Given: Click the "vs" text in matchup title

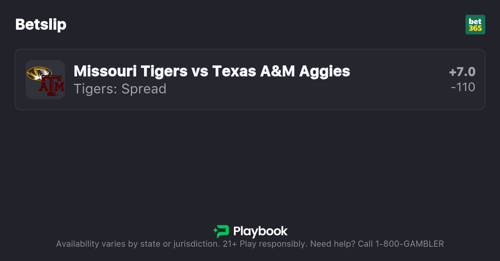Looking at the screenshot, I should [200, 71].
